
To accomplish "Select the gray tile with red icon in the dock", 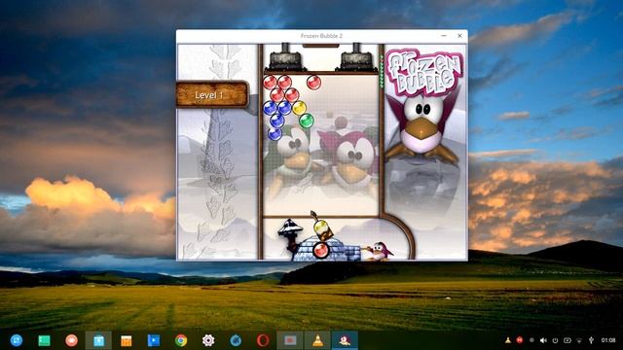I will pos(290,340).
